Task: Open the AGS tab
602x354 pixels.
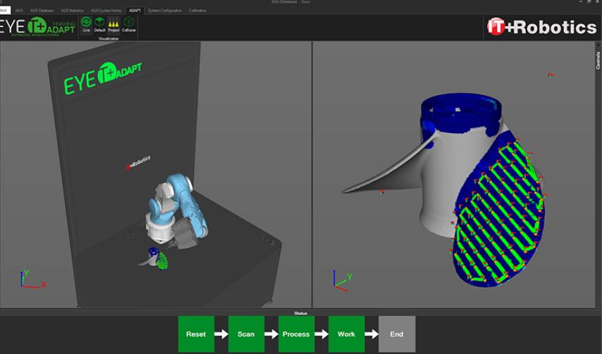Action: pyautogui.click(x=19, y=11)
